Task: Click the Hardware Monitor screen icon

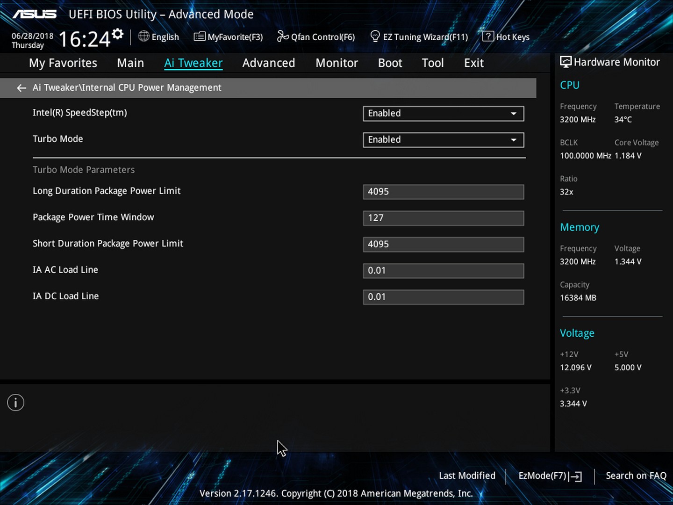Action: 566,62
